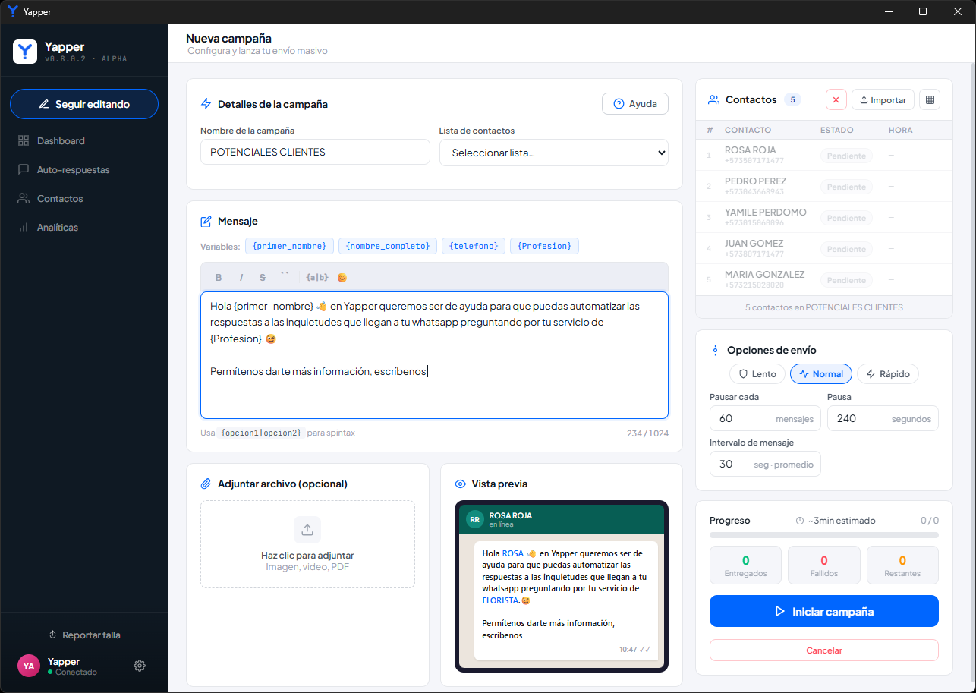Select the ROSA ROJA contact row
976x693 pixels.
pyautogui.click(x=824, y=155)
